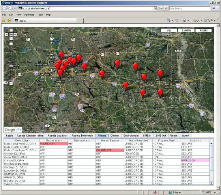Click the Stop loading red X icon

[166, 8]
